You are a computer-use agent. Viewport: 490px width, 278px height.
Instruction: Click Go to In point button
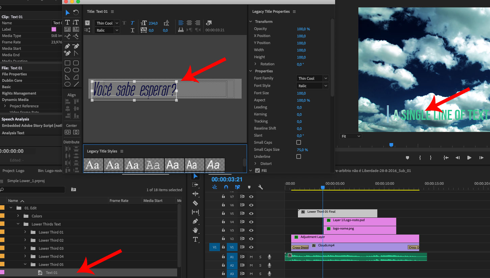[x=446, y=158]
